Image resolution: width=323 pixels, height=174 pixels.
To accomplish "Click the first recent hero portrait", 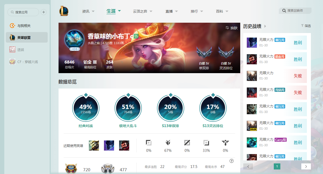I will pyautogui.click(x=94, y=146).
